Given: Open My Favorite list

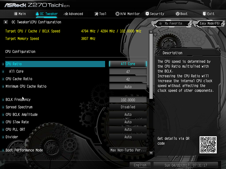Looking at the screenshot, I should (x=172, y=23).
